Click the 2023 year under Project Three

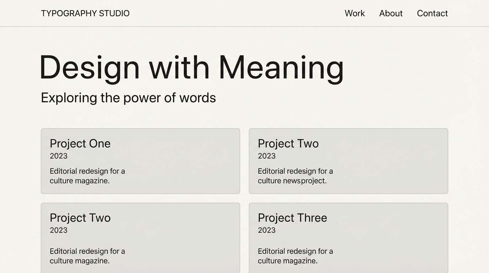click(267, 230)
